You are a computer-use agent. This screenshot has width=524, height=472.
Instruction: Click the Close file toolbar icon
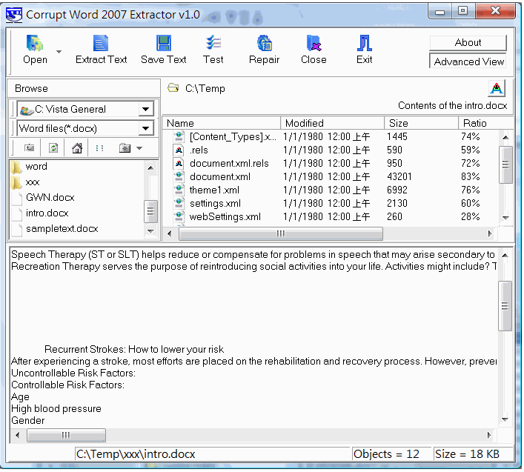[x=314, y=44]
